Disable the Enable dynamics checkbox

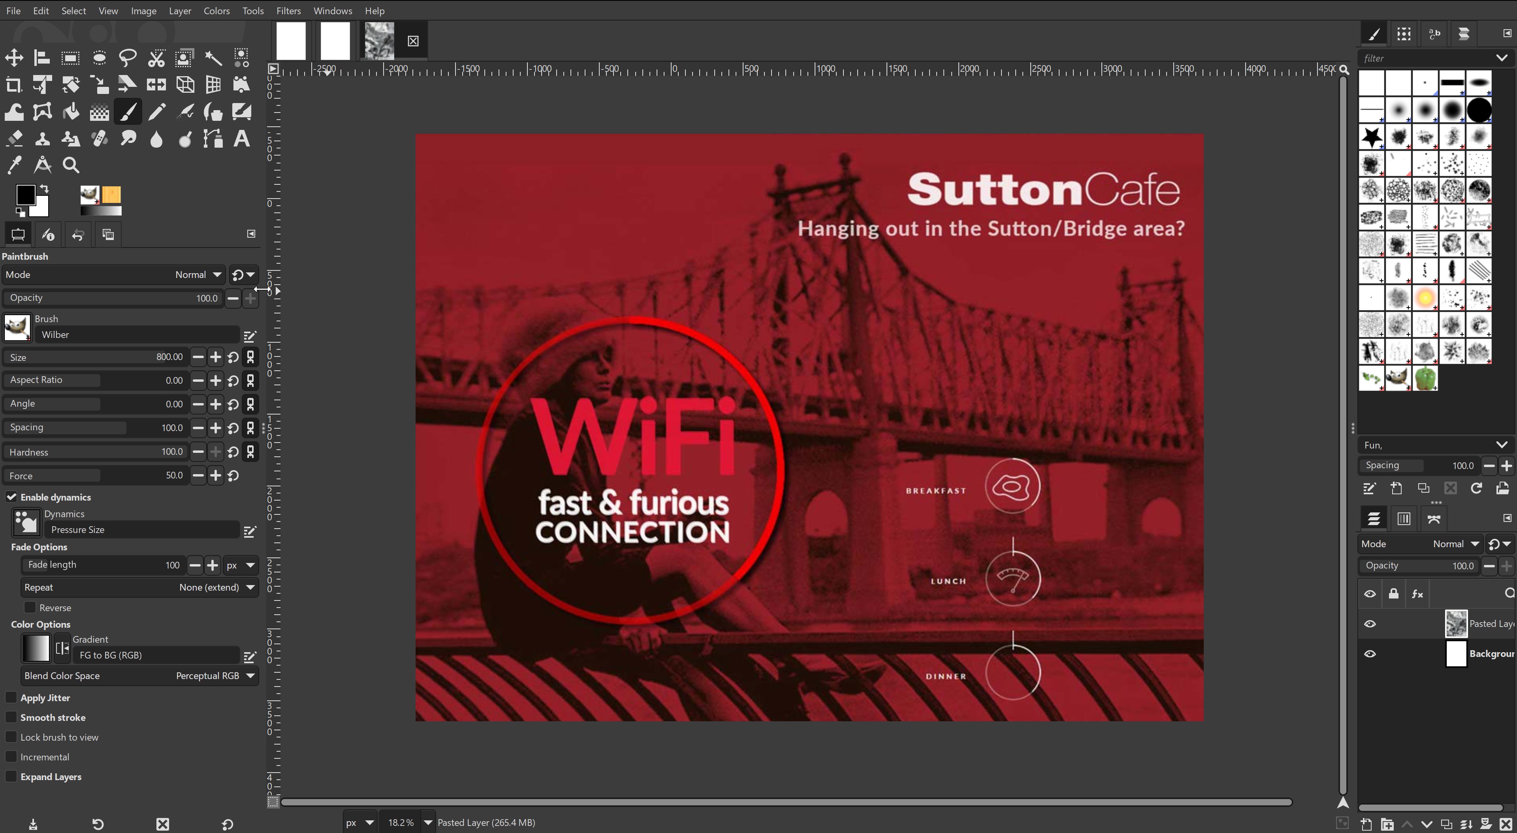(12, 497)
